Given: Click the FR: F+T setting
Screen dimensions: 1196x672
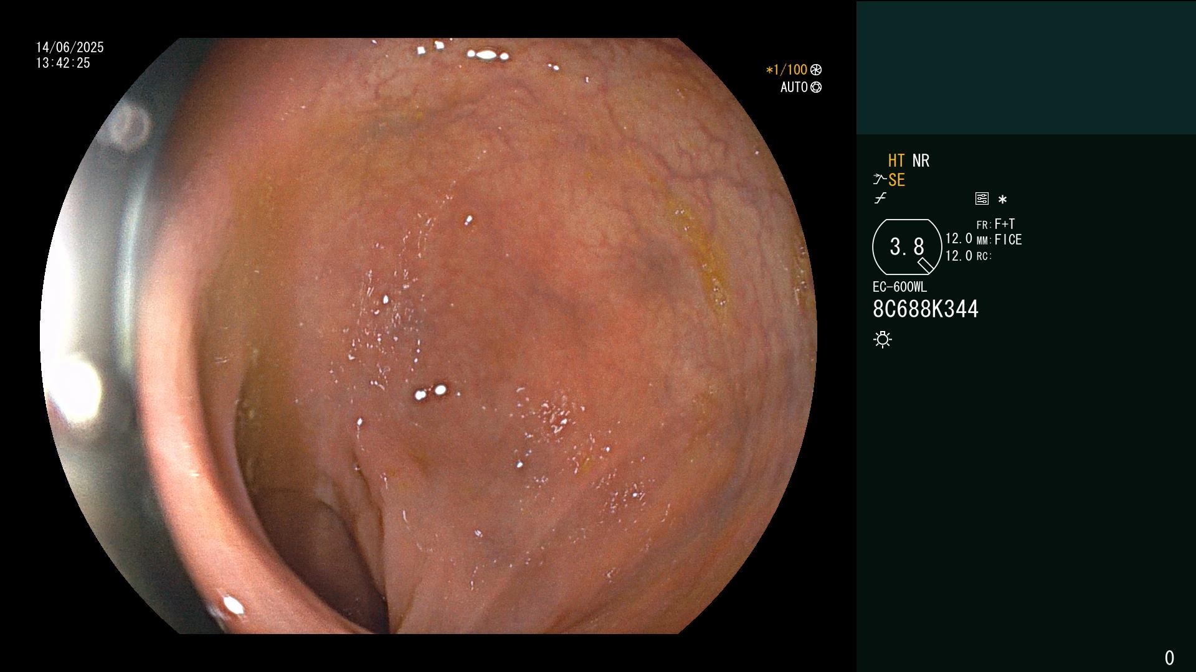Looking at the screenshot, I should (x=995, y=224).
